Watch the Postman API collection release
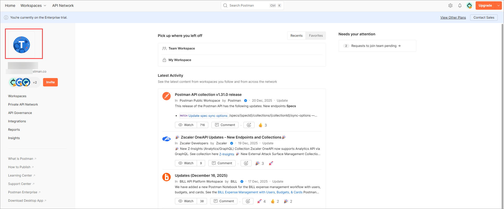The height and width of the screenshot is (209, 504). click(x=186, y=125)
